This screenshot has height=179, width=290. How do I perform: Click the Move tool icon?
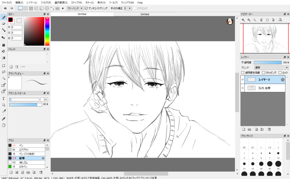point(4,37)
